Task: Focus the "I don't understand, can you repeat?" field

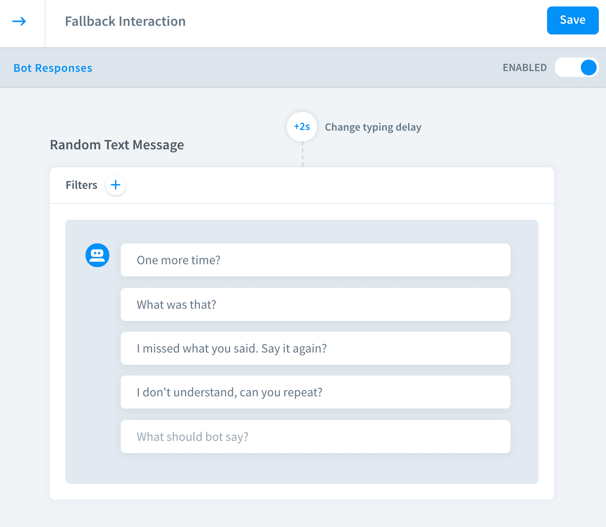Action: (x=315, y=392)
